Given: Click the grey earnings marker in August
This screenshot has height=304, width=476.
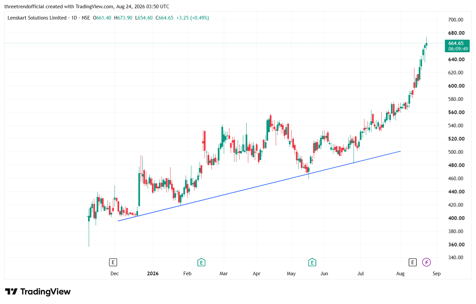Looking at the screenshot, I should (412, 262).
